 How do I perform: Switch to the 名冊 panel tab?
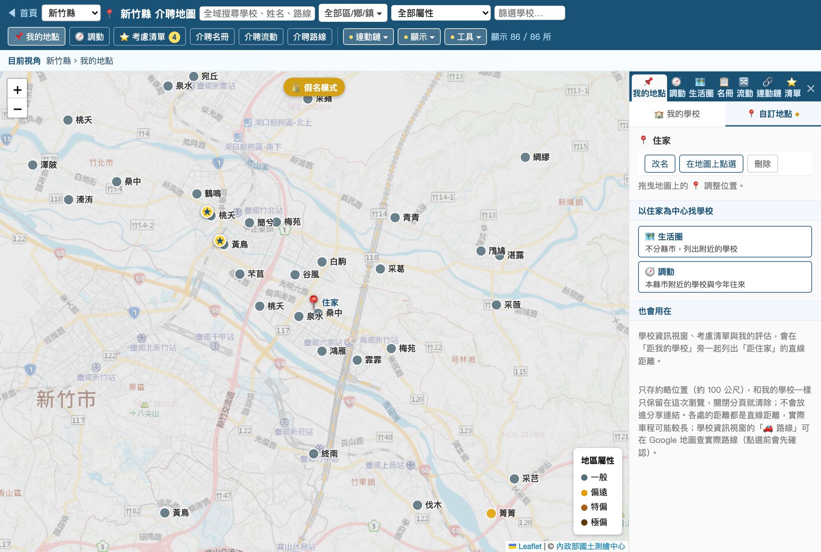pyautogui.click(x=725, y=88)
